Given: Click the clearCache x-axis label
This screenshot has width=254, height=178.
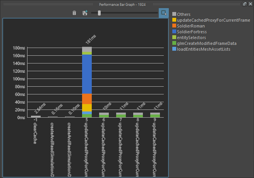Looking at the screenshot, I should (x=35, y=133).
